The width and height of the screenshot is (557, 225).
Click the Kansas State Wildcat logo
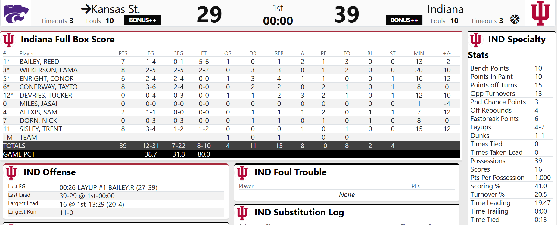pyautogui.click(x=16, y=14)
